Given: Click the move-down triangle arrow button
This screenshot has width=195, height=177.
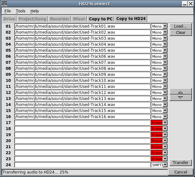Looking at the screenshot, I should pyautogui.click(x=180, y=98).
